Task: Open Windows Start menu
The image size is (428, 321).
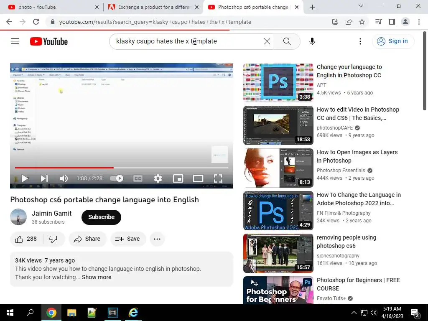Action: coord(10,313)
